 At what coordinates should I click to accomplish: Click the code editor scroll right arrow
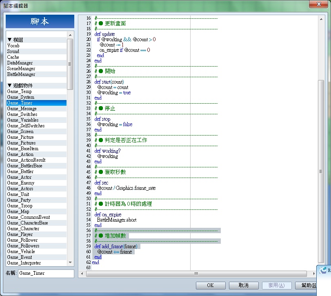click(x=314, y=274)
